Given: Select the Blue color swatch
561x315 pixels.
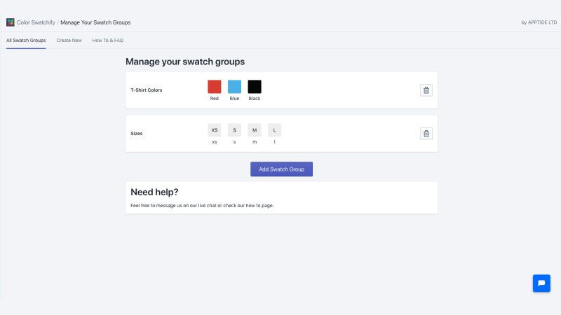Looking at the screenshot, I should click(234, 87).
